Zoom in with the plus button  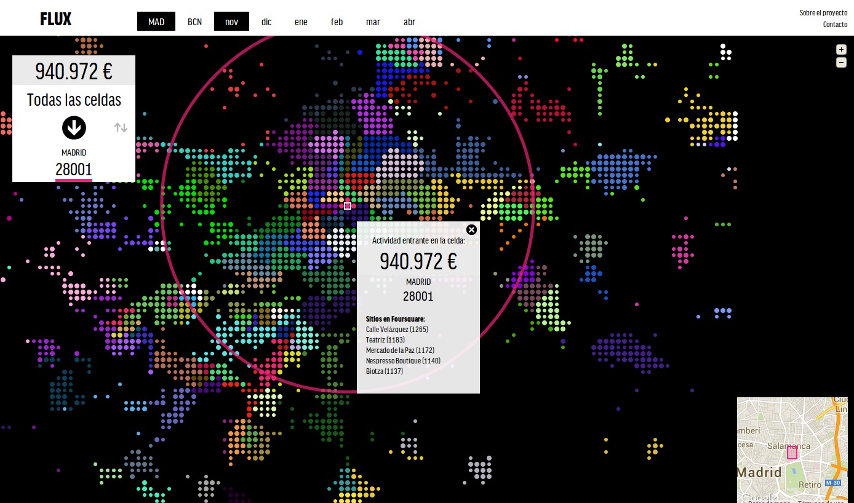pos(842,50)
